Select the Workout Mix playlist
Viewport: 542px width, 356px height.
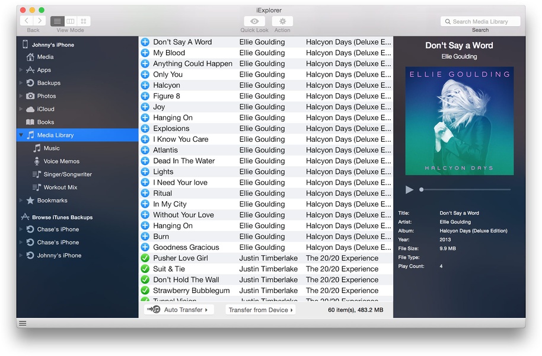tap(60, 187)
